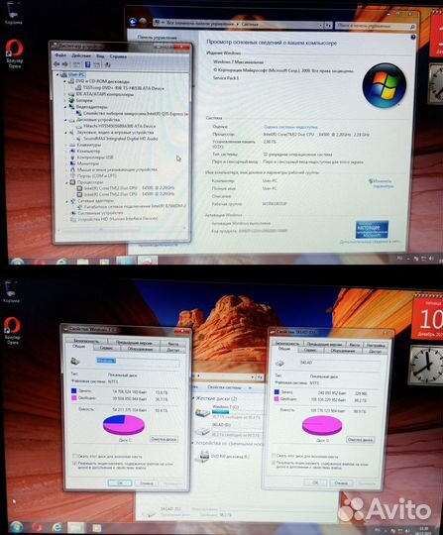Click Internet Explorer icon on bottom taskbar
The width and height of the screenshot is (443, 535).
tap(57, 527)
